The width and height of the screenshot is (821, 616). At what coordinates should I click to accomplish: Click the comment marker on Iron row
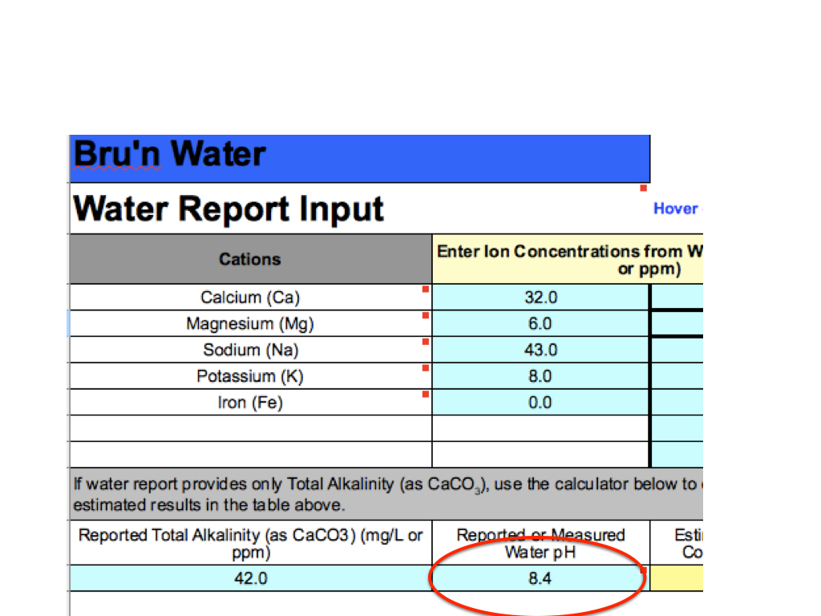coord(426,394)
